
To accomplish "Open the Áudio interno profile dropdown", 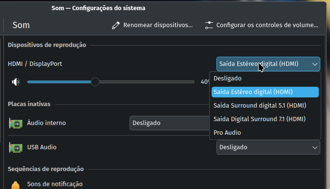I will coord(170,123).
